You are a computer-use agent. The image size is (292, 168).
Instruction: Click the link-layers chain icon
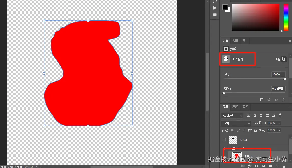click(x=243, y=166)
